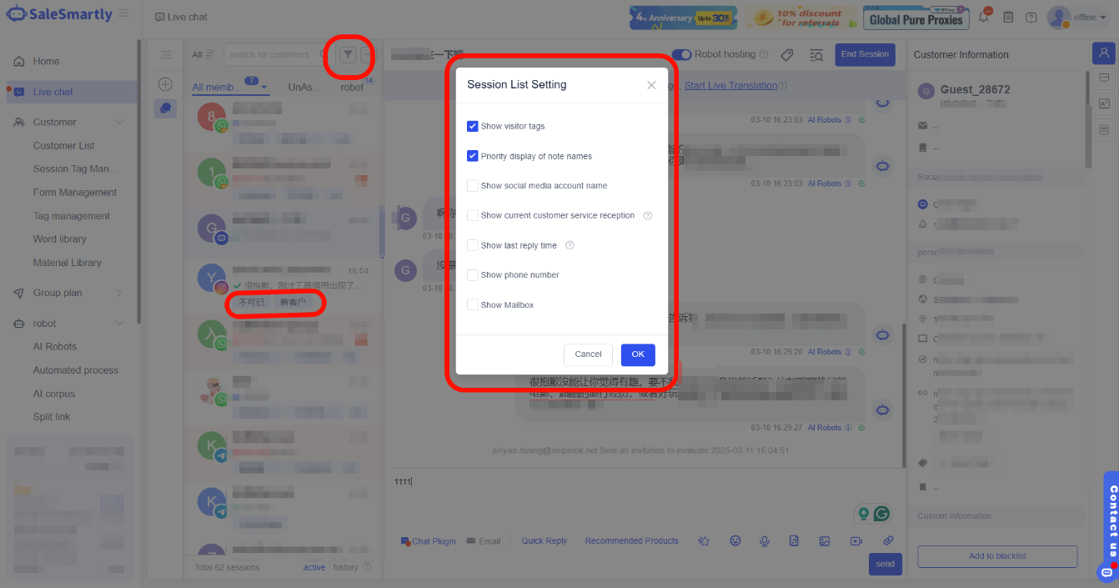1119x588 pixels.
Task: Switch to the robot session tab
Action: point(352,87)
